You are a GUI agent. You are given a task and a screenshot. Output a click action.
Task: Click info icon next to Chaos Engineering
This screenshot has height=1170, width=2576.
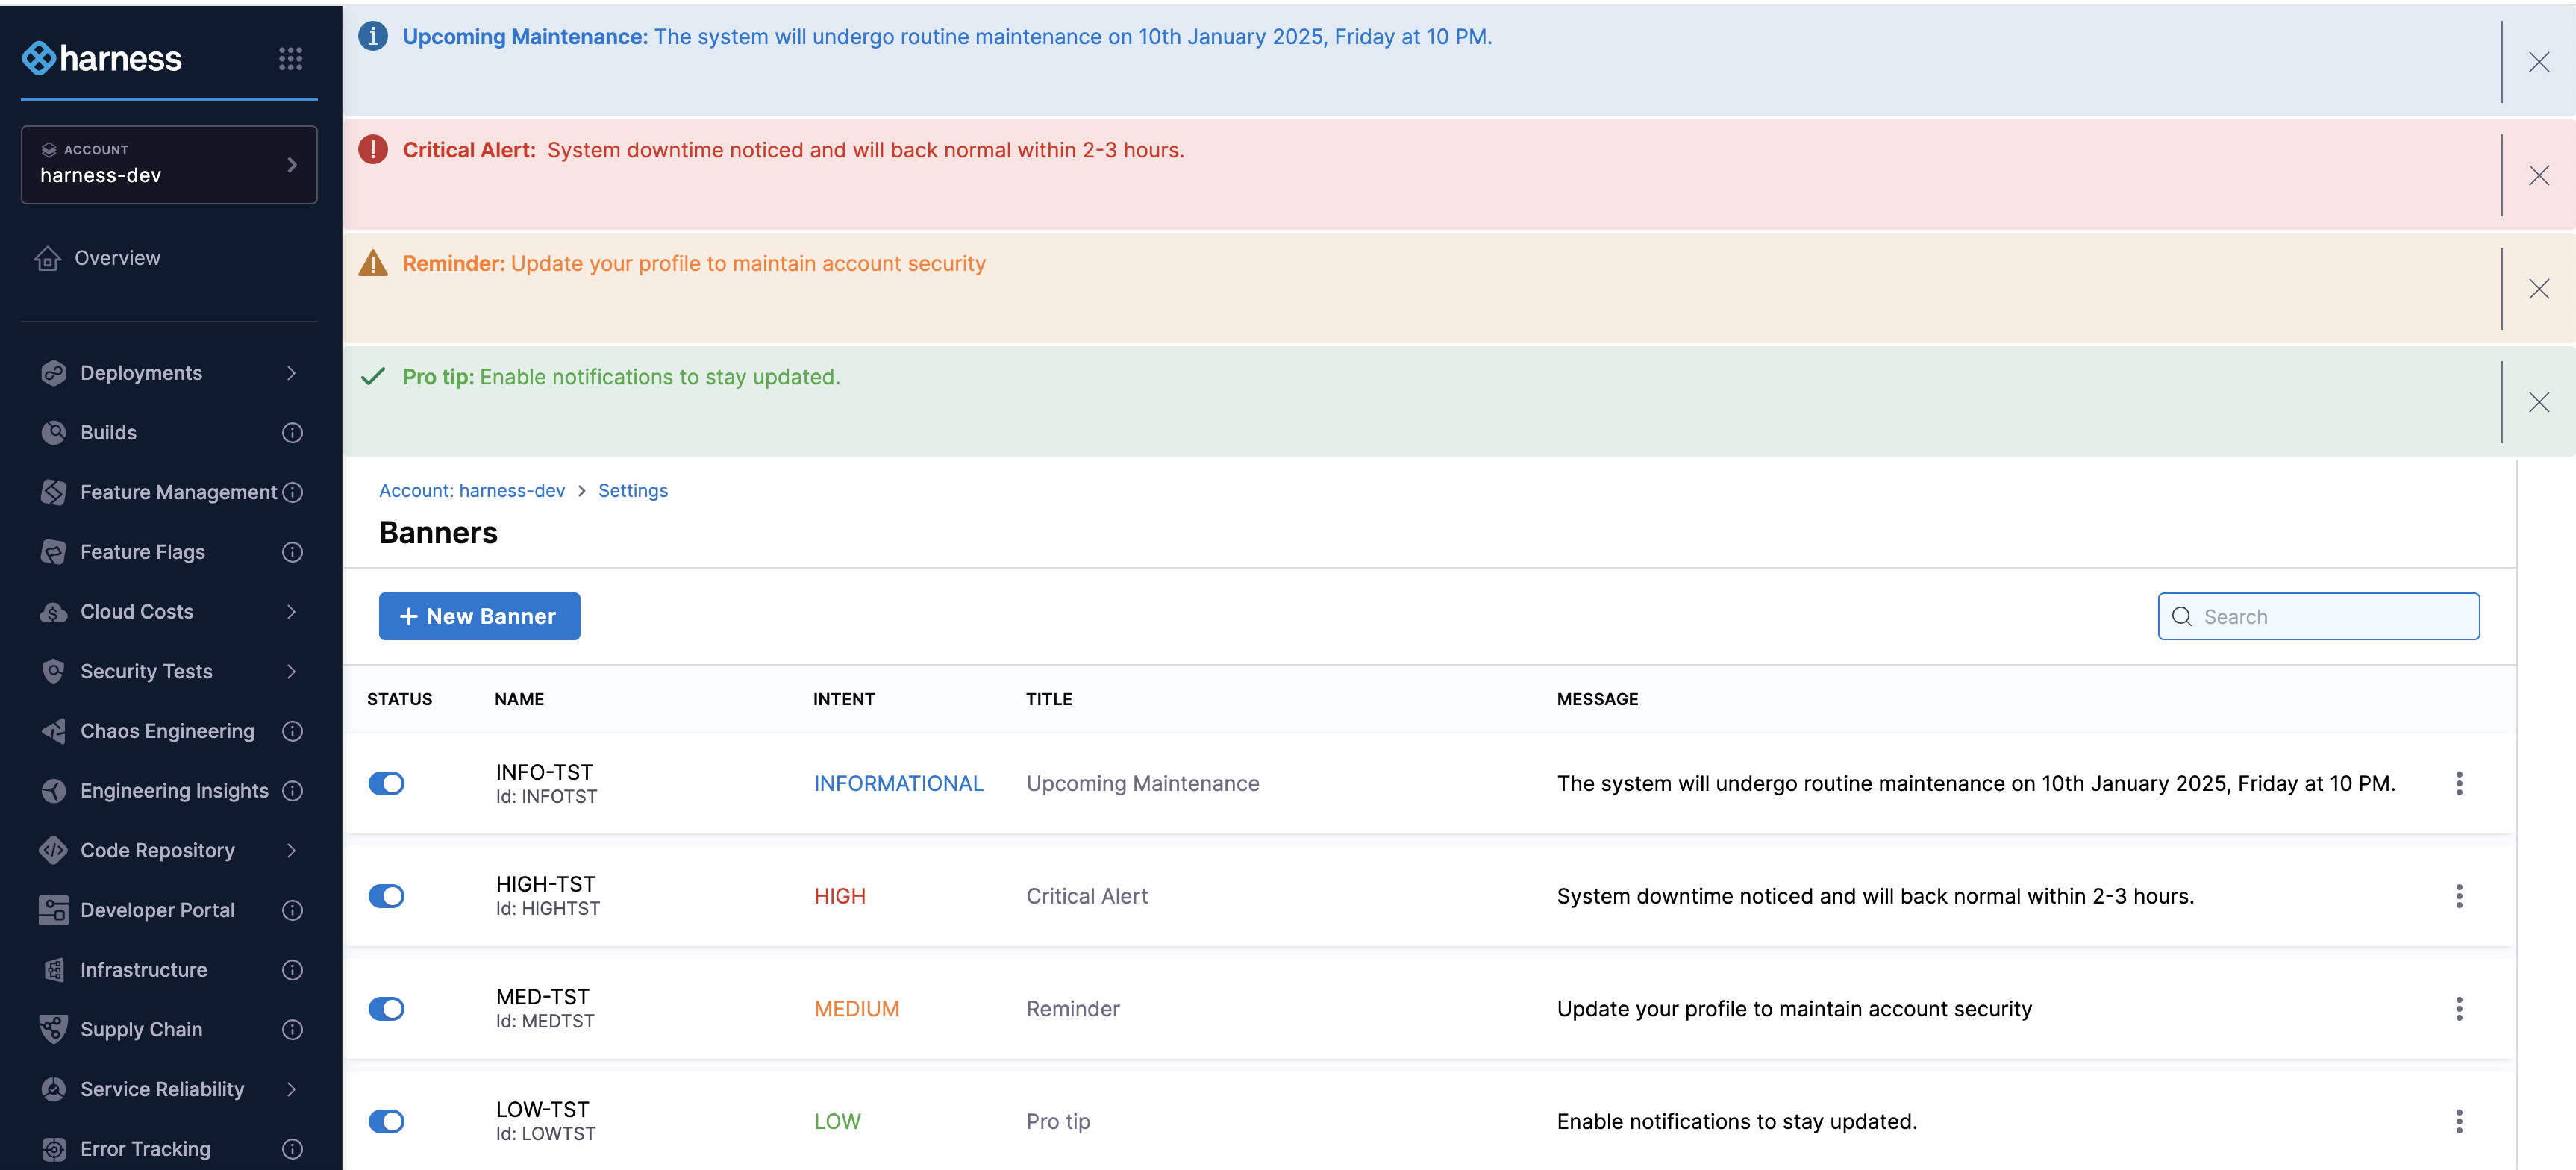point(292,731)
